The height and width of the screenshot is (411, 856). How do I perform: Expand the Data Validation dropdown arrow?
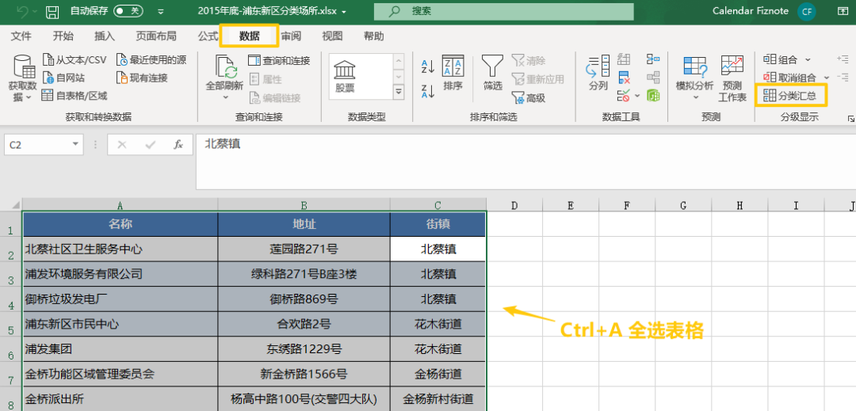[x=637, y=97]
